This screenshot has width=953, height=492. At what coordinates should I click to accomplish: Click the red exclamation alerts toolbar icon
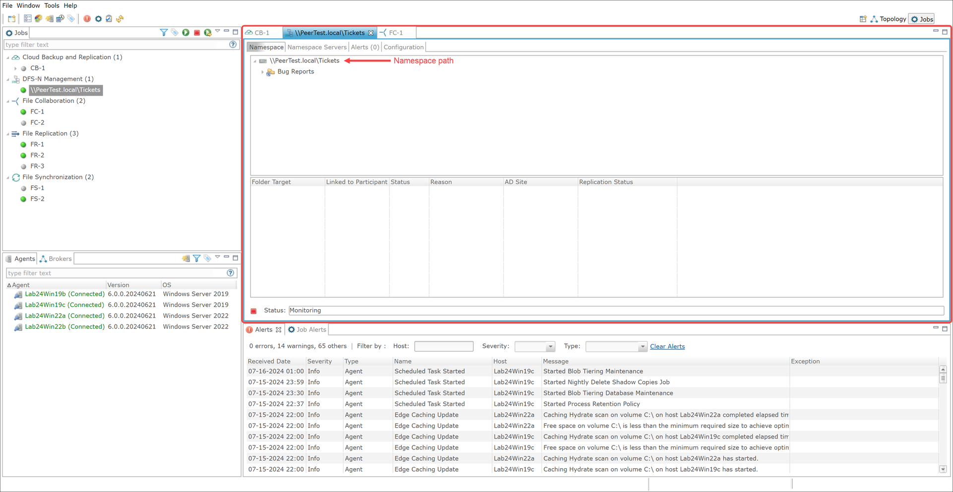tap(87, 19)
